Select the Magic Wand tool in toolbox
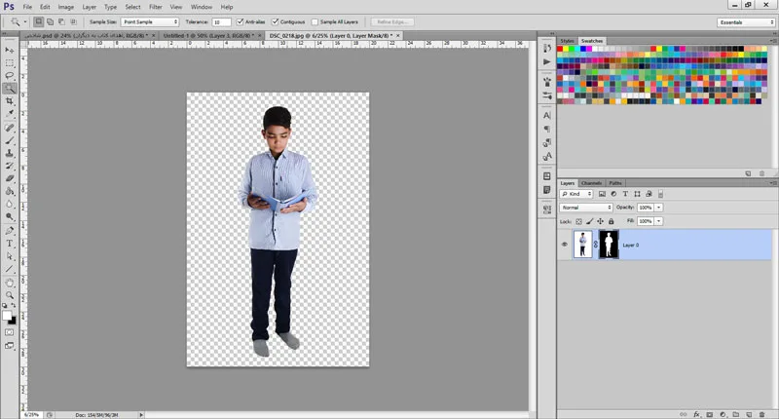This screenshot has height=419, width=779. pyautogui.click(x=10, y=89)
